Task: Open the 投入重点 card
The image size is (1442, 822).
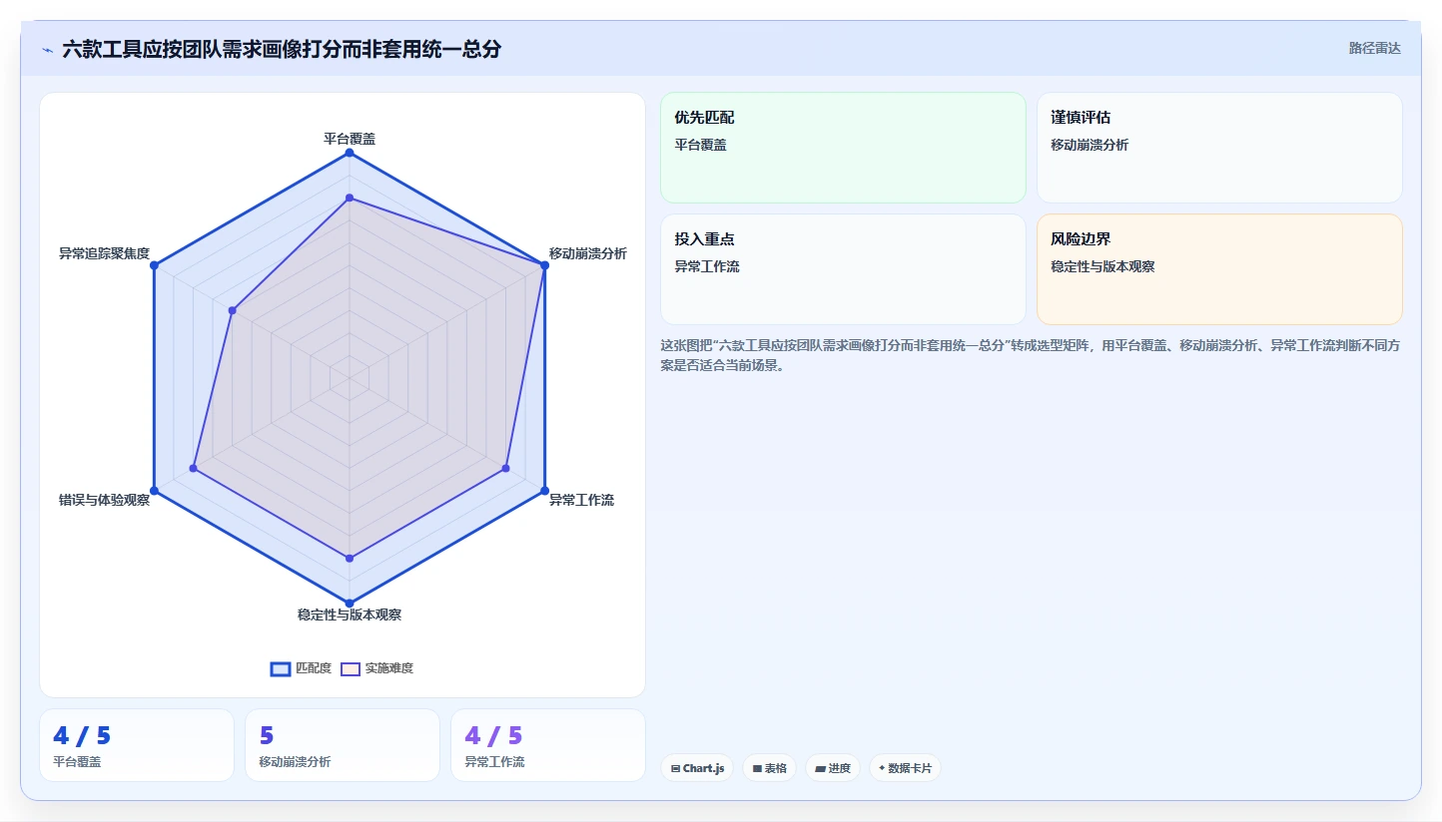Action: coord(843,269)
